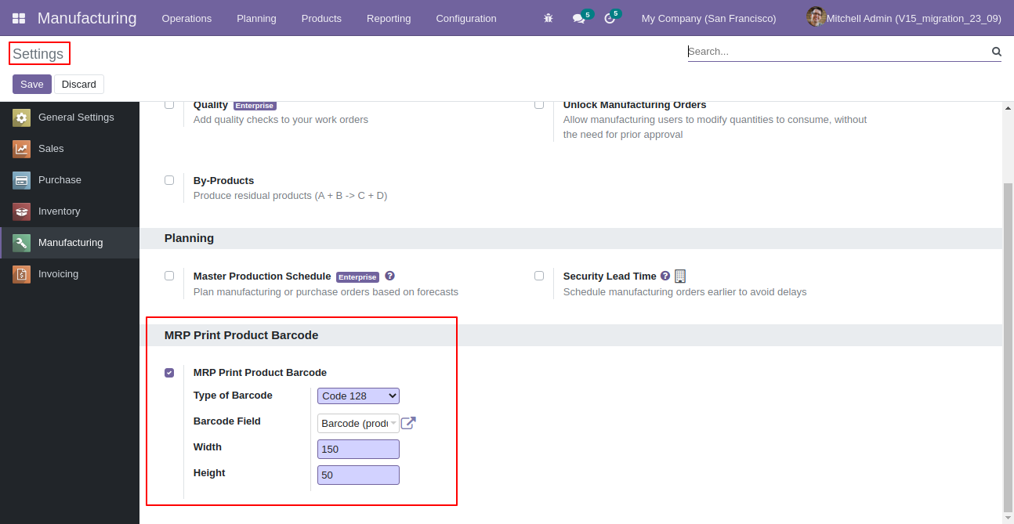Click help icon beside Master Production Schedule
This screenshot has width=1014, height=524.
coord(389,276)
